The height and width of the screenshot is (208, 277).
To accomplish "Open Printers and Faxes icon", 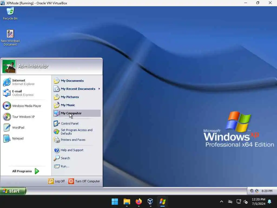I will click(57, 140).
